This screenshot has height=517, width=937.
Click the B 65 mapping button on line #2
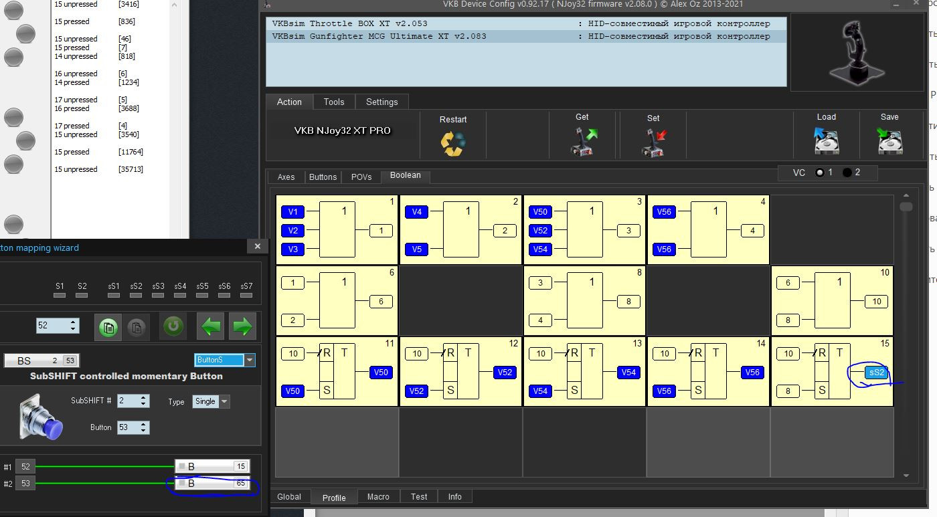click(212, 483)
